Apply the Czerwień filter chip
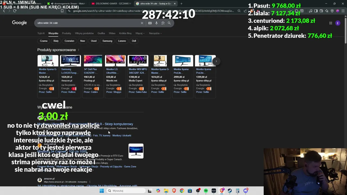Viewport: 347px width, 195px height. click(x=69, y=41)
